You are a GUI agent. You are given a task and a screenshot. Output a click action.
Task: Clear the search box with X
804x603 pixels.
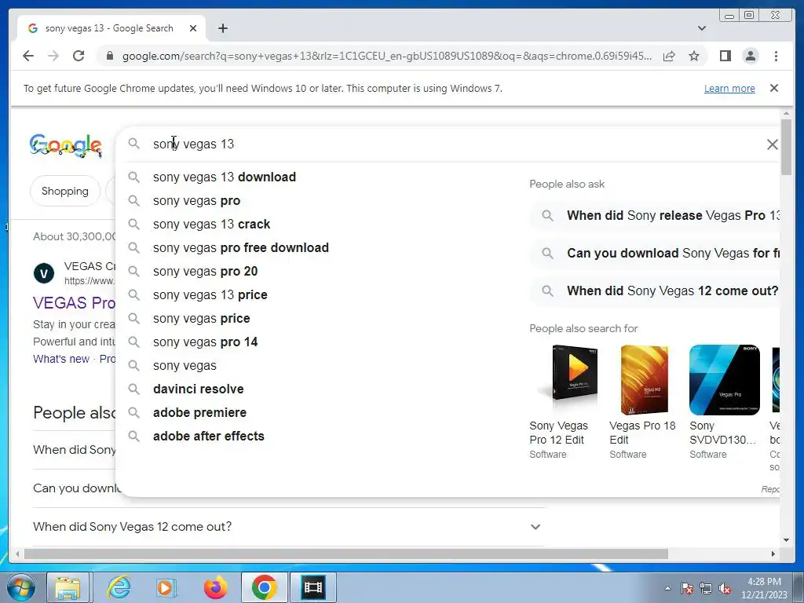(x=772, y=144)
